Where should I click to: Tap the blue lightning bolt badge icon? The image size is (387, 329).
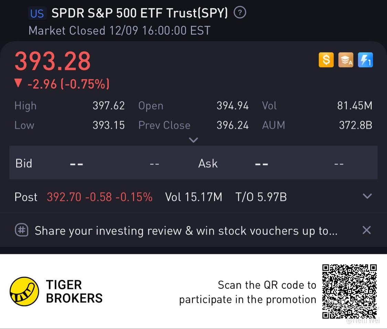coord(365,60)
